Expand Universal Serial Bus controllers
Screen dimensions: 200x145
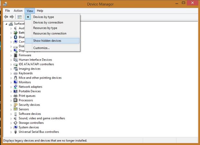(x=11, y=132)
